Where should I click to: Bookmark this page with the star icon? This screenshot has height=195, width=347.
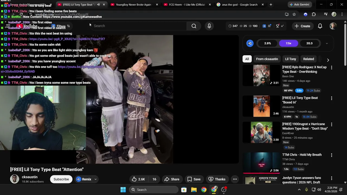tap(294, 14)
